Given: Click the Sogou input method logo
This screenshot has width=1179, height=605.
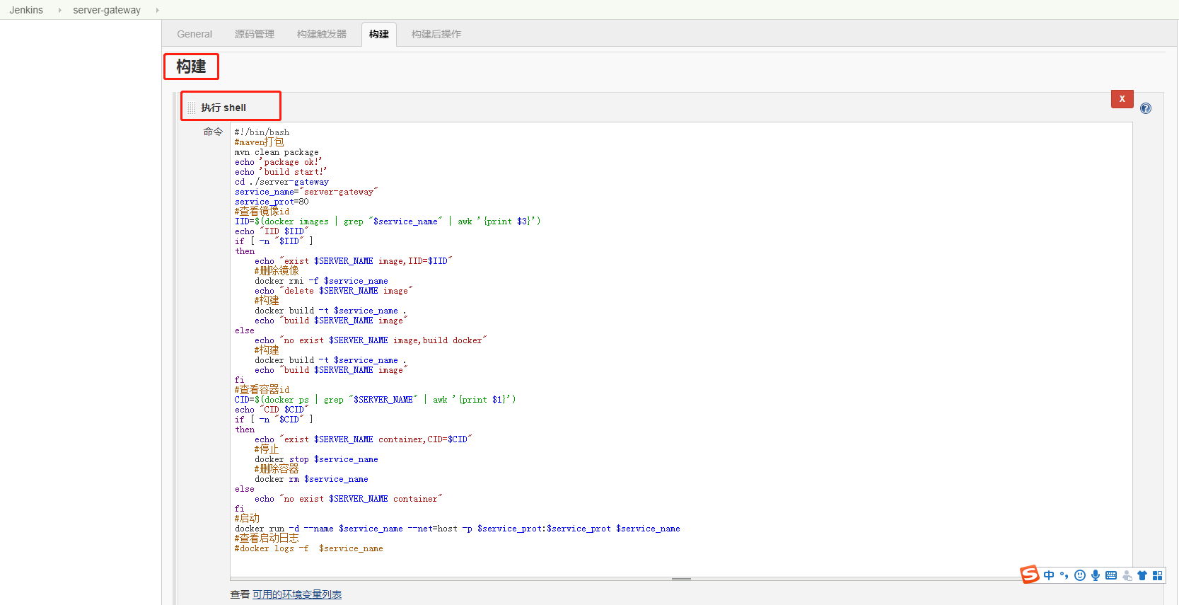Looking at the screenshot, I should click(1030, 575).
